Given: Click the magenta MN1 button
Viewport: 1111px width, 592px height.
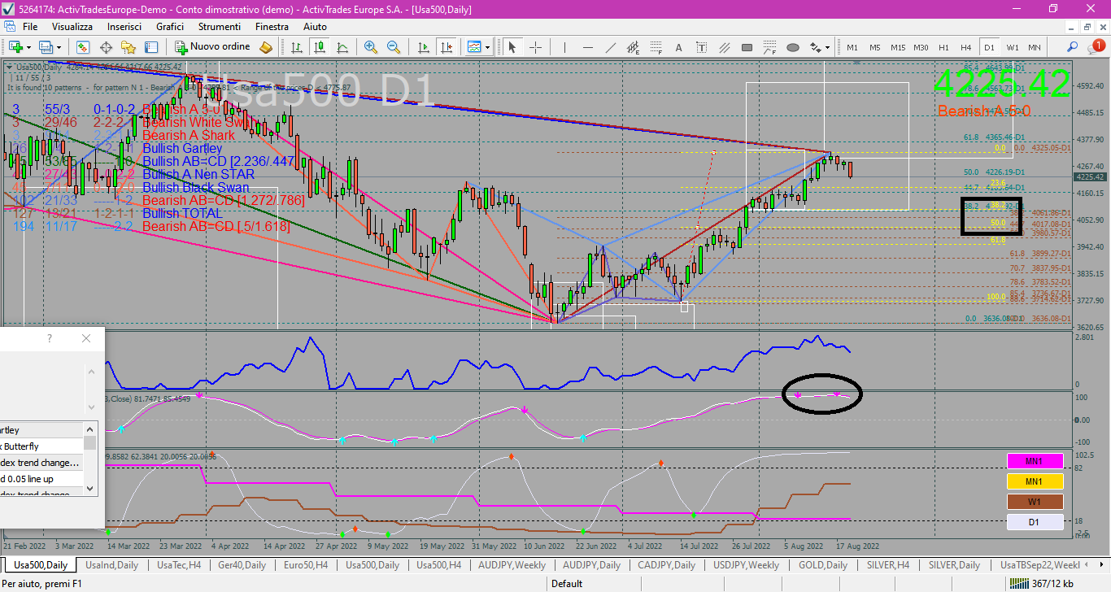Looking at the screenshot, I should [x=1035, y=461].
